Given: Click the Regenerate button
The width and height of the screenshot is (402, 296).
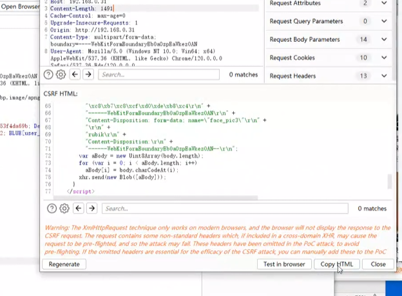Looking at the screenshot, I should tap(64, 264).
